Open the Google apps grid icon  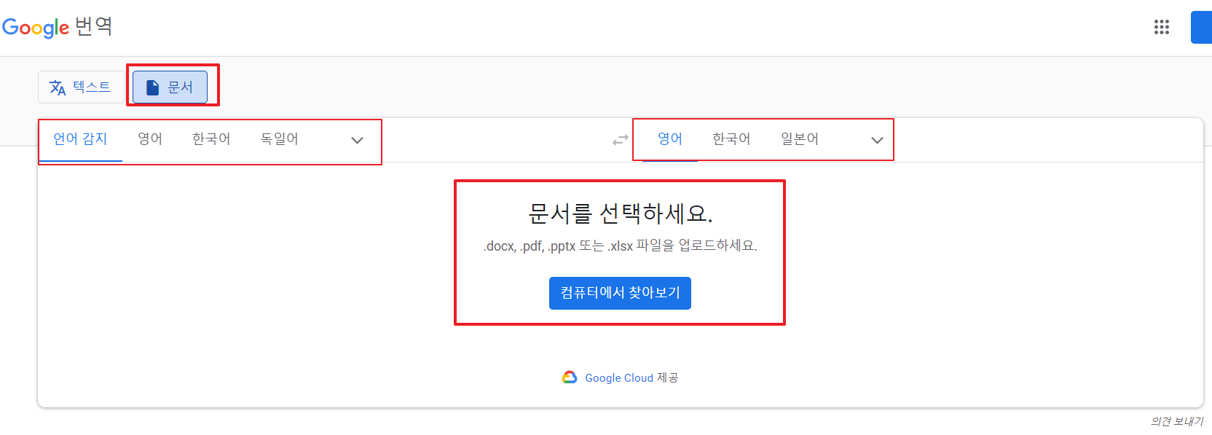[1162, 27]
